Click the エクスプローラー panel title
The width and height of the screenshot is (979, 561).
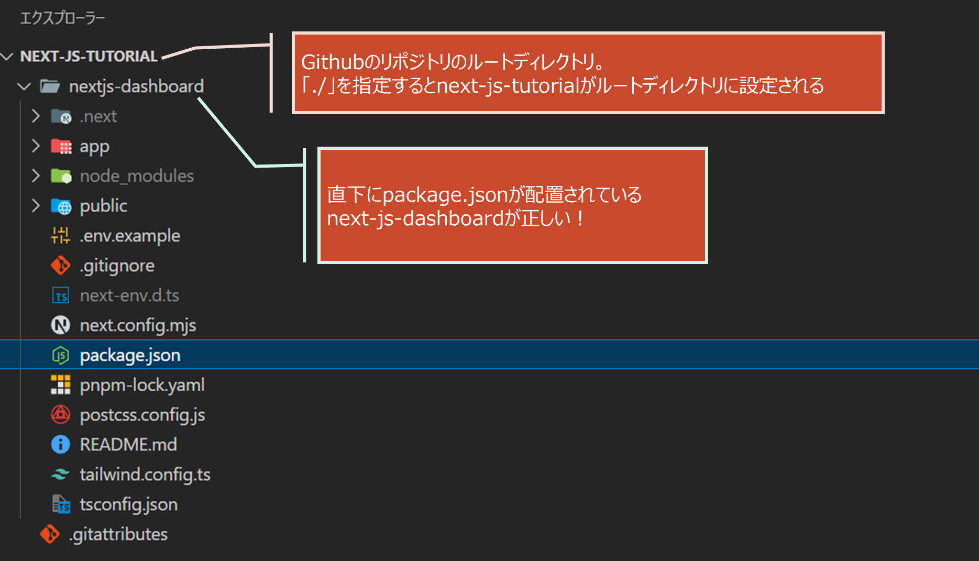click(x=62, y=18)
